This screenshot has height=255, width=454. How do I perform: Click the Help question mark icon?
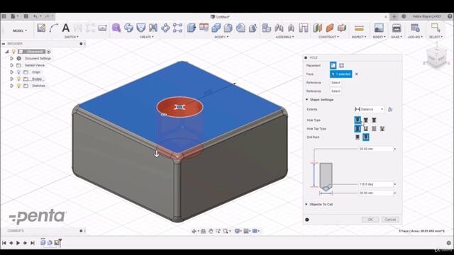click(x=450, y=16)
